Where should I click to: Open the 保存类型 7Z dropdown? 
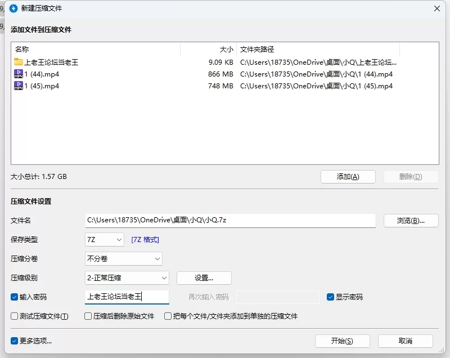105,239
